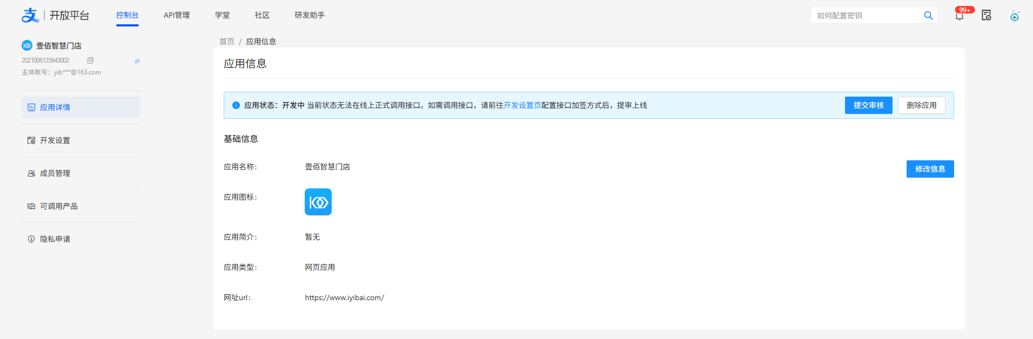Image resolution: width=1033 pixels, height=339 pixels.
Task: Go to 首页 breadcrumb link
Action: (227, 42)
